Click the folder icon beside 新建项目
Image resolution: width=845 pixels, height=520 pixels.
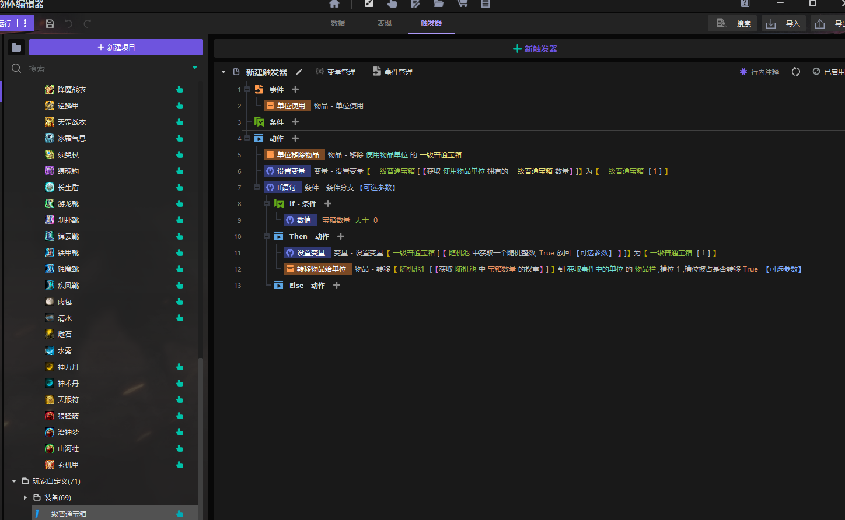(x=16, y=47)
